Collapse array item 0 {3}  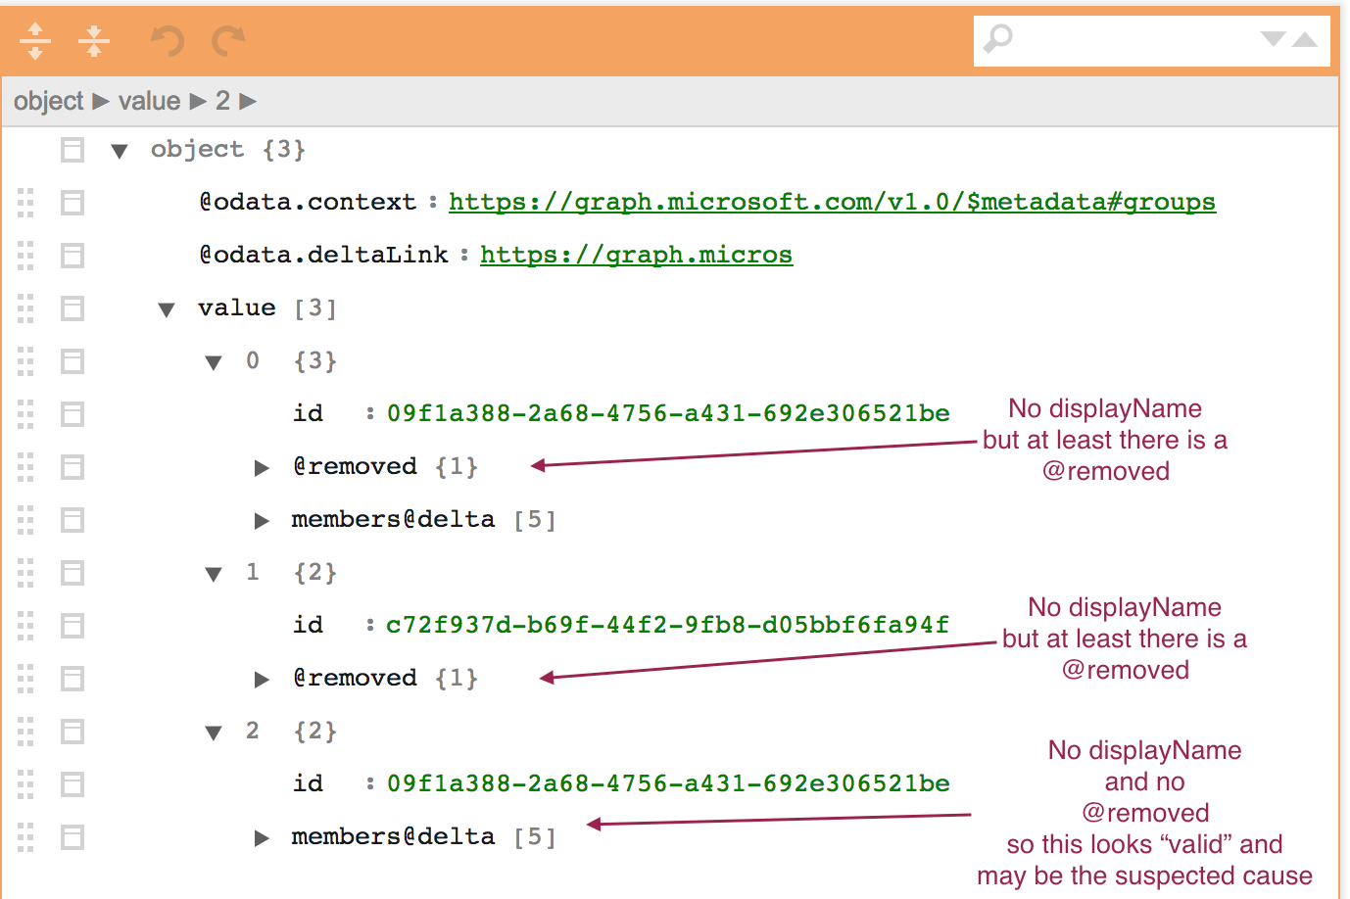[x=214, y=362]
